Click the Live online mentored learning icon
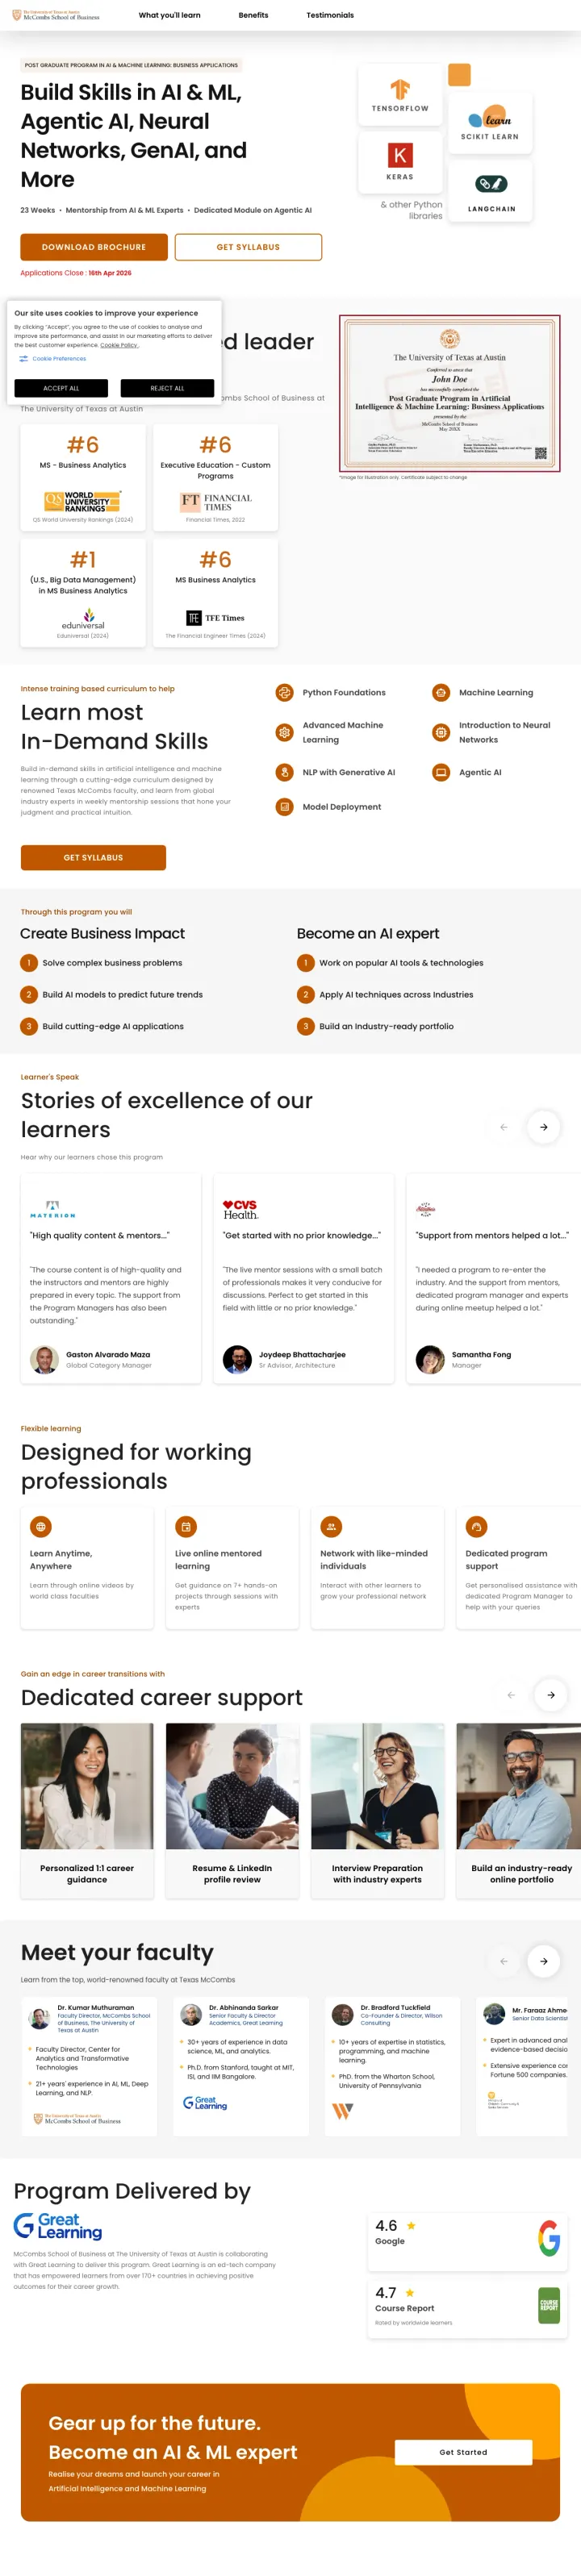Screen dimensions: 581x2576 pos(186,1527)
